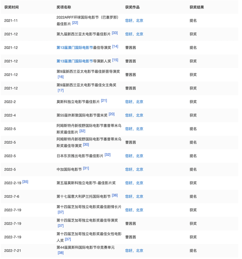The image size is (242, 259).
Task: Open 第13届澳门国际电影节 link in 最佳导演奖 row
Action: [x=74, y=48]
